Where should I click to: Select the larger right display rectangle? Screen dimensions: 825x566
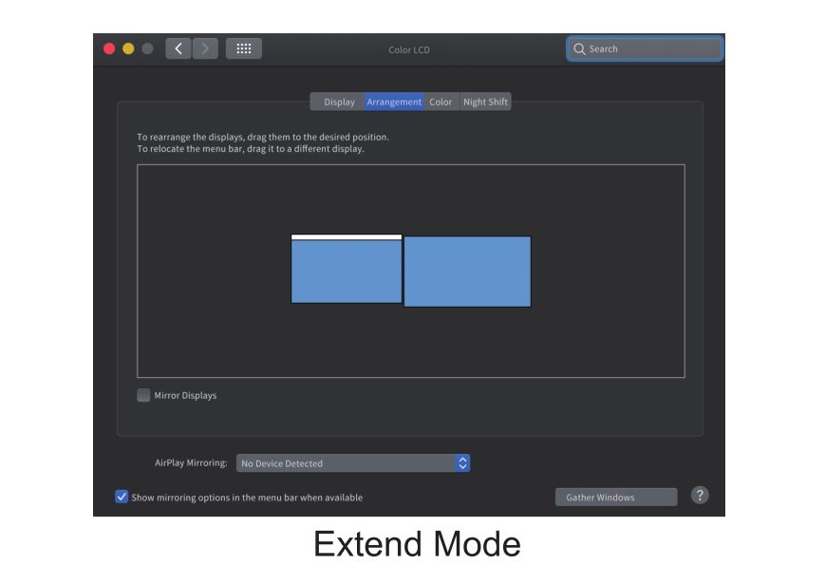point(467,272)
